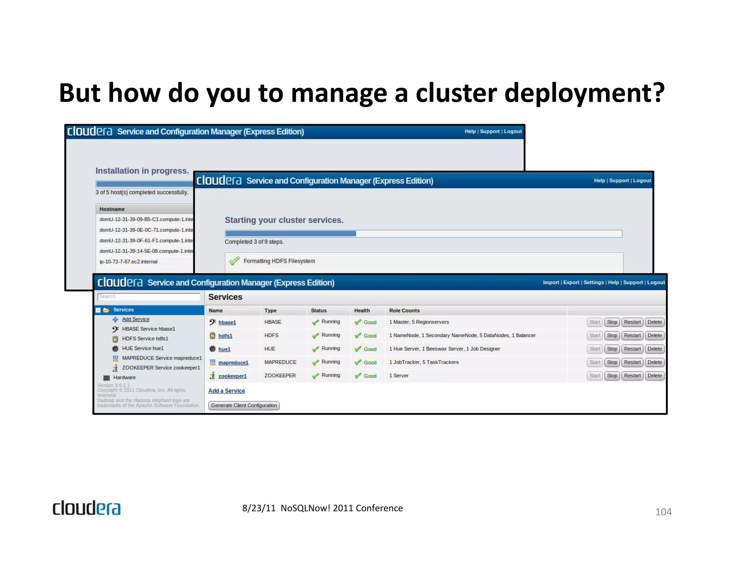Click the Hardware server icon in sidebar
This screenshot has width=729, height=563.
pos(106,378)
